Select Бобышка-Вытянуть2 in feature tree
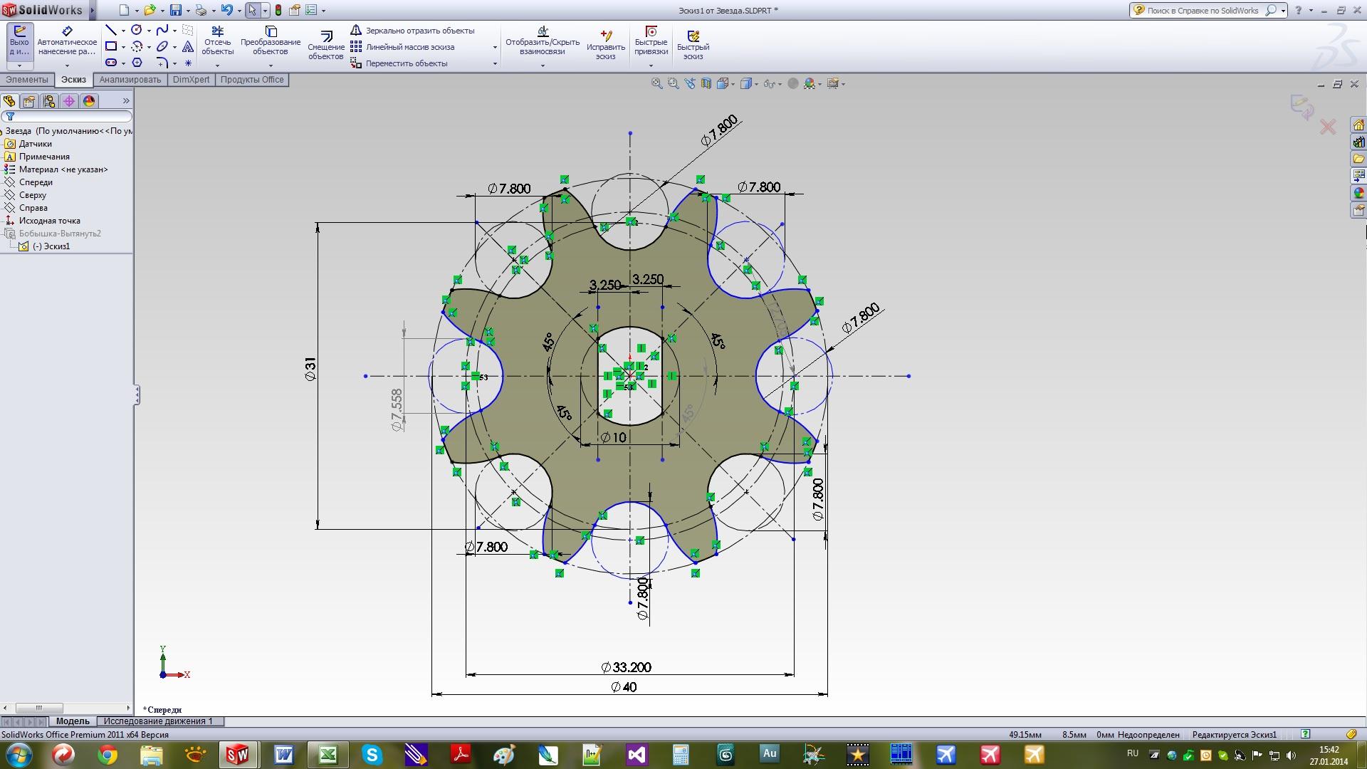 60,234
